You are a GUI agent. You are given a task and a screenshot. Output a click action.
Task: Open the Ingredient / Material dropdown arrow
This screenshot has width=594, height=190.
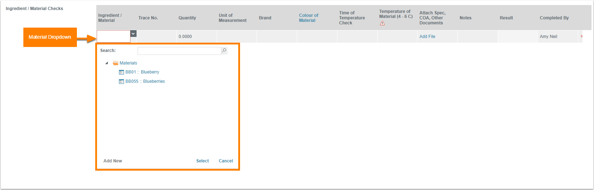133,34
